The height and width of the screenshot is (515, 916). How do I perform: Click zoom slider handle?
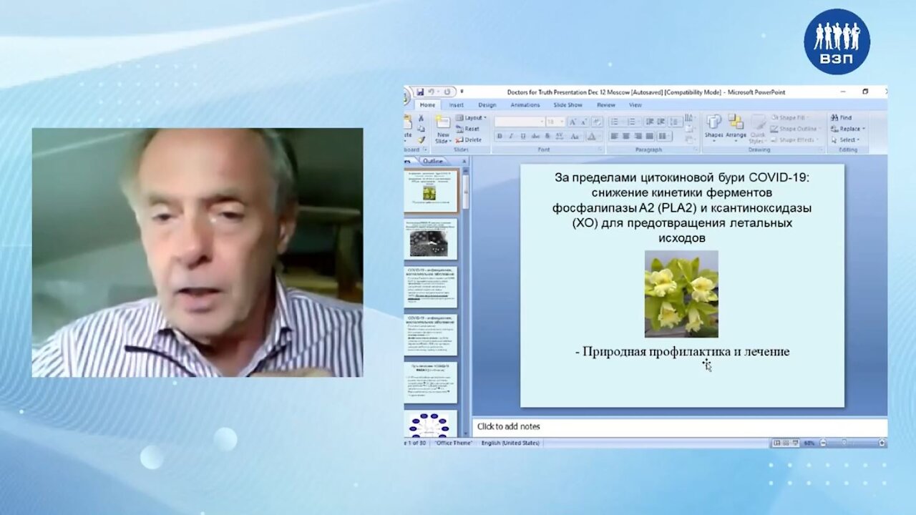point(844,443)
